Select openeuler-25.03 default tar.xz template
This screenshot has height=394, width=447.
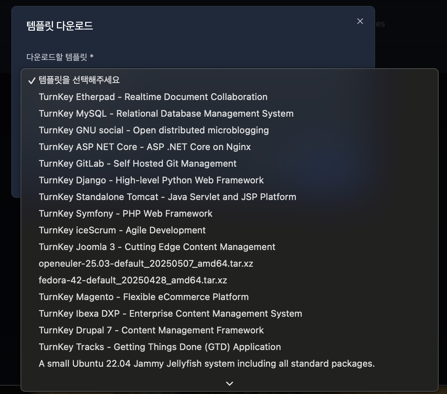146,264
